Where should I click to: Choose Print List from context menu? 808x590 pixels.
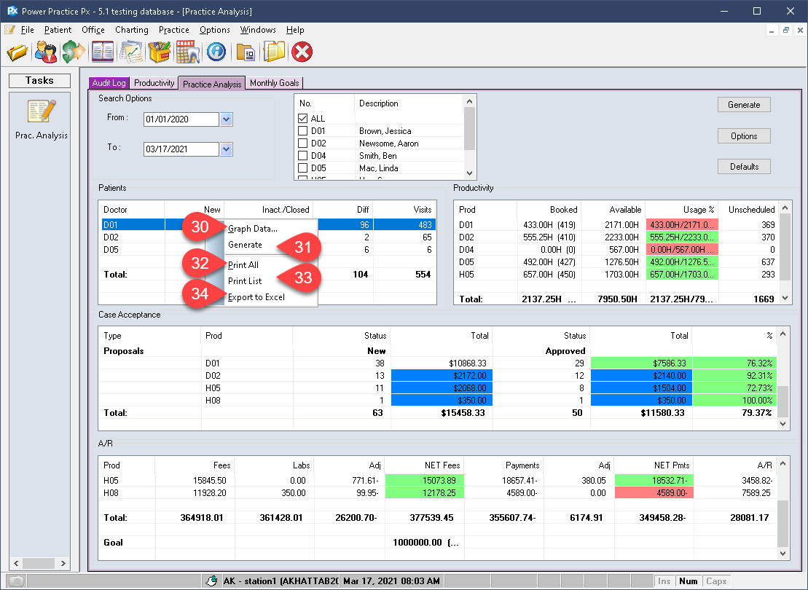[245, 281]
